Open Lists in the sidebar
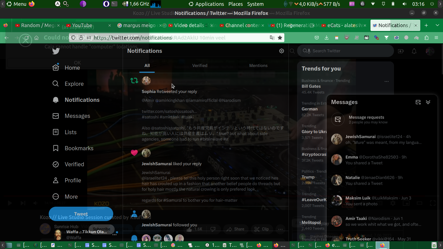 coord(65,132)
